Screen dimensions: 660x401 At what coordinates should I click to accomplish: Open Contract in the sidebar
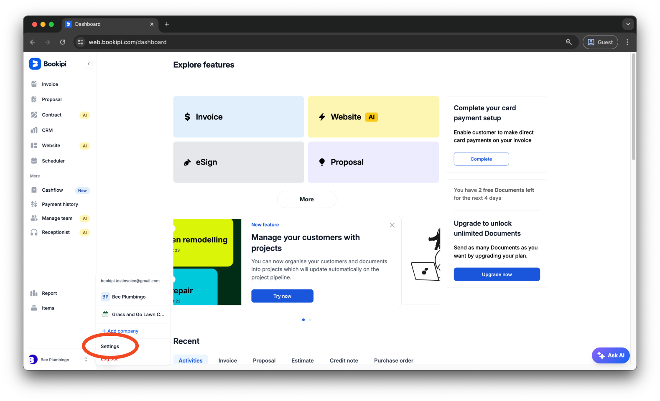51,115
